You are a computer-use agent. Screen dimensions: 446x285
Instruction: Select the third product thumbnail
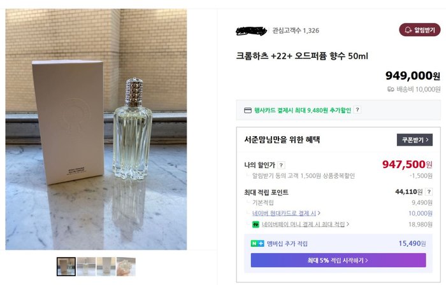pyautogui.click(x=106, y=267)
